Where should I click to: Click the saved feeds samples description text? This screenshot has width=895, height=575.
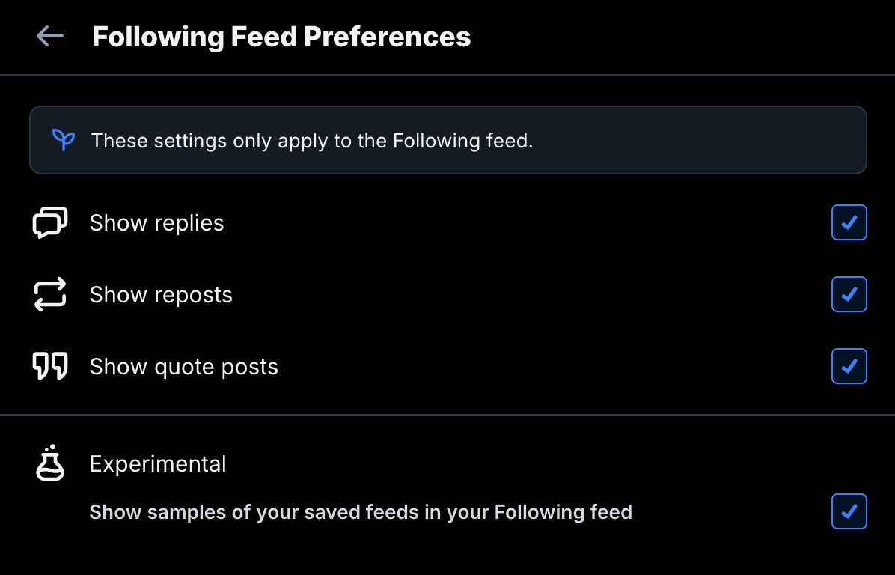[x=361, y=512]
